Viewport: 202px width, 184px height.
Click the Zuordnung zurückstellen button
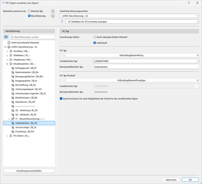29,171
